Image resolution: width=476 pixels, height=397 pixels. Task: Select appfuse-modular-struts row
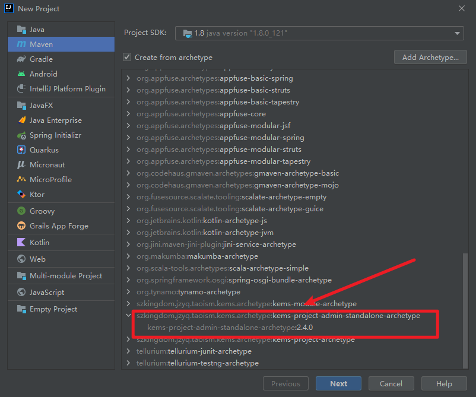coord(219,150)
